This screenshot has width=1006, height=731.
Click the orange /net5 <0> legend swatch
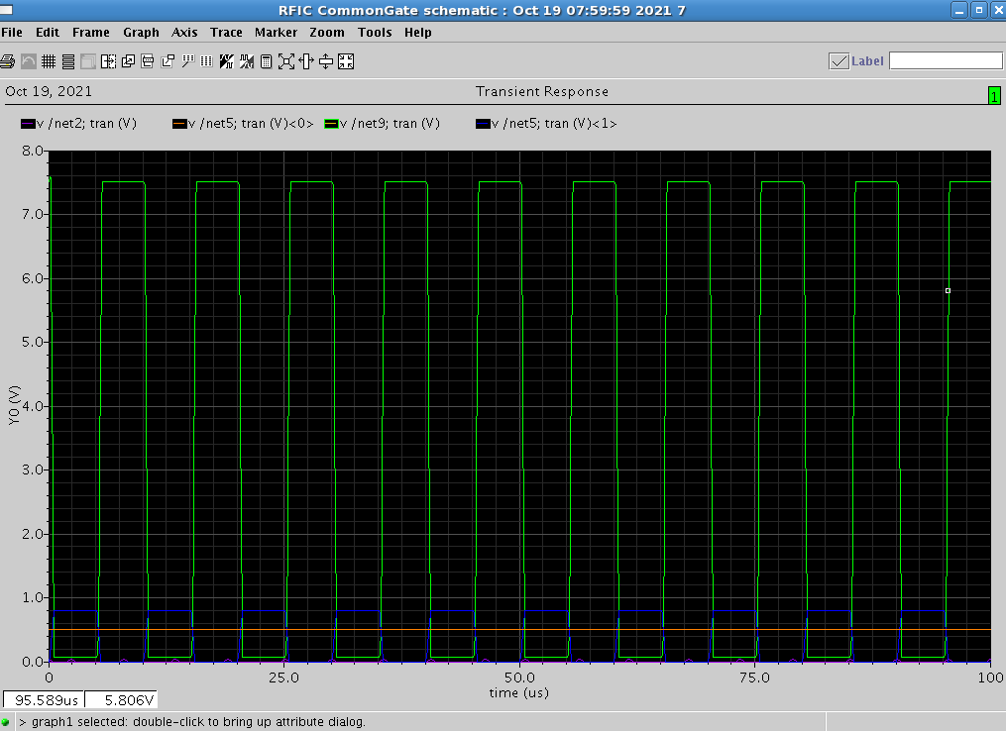pyautogui.click(x=179, y=124)
